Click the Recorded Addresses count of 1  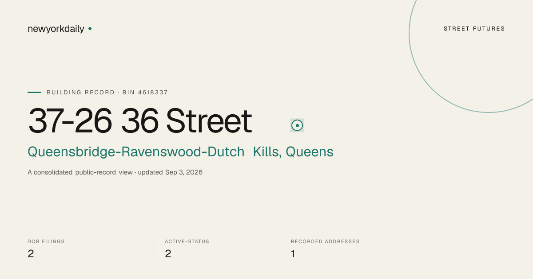pyautogui.click(x=293, y=254)
